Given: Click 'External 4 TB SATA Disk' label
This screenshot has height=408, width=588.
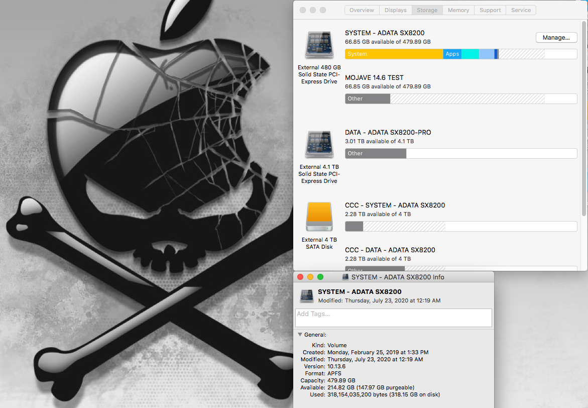Looking at the screenshot, I should (319, 243).
